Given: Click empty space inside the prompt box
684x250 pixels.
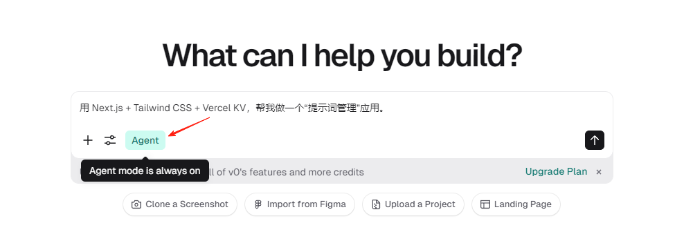Looking at the screenshot, I should click(x=375, y=140).
